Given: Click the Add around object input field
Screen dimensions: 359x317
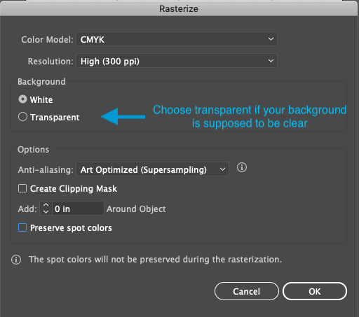Looking at the screenshot, I should pyautogui.click(x=78, y=209).
